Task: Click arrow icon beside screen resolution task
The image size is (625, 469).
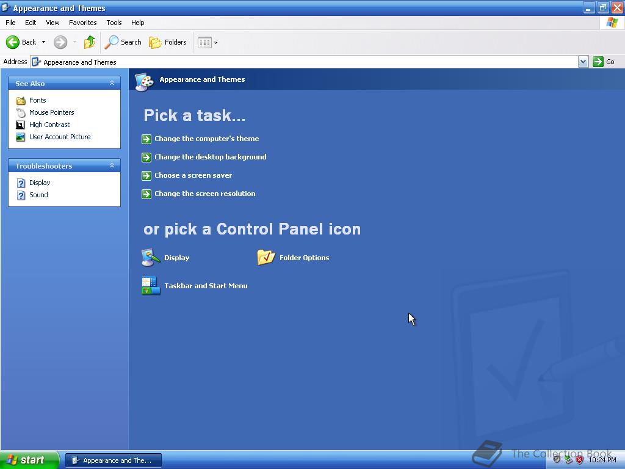Action: coord(146,194)
